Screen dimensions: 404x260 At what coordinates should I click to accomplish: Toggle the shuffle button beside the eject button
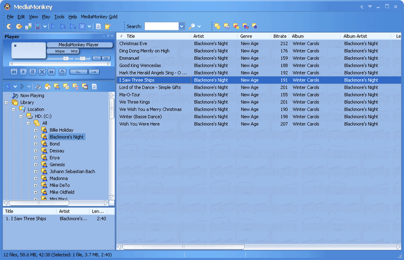(x=79, y=72)
